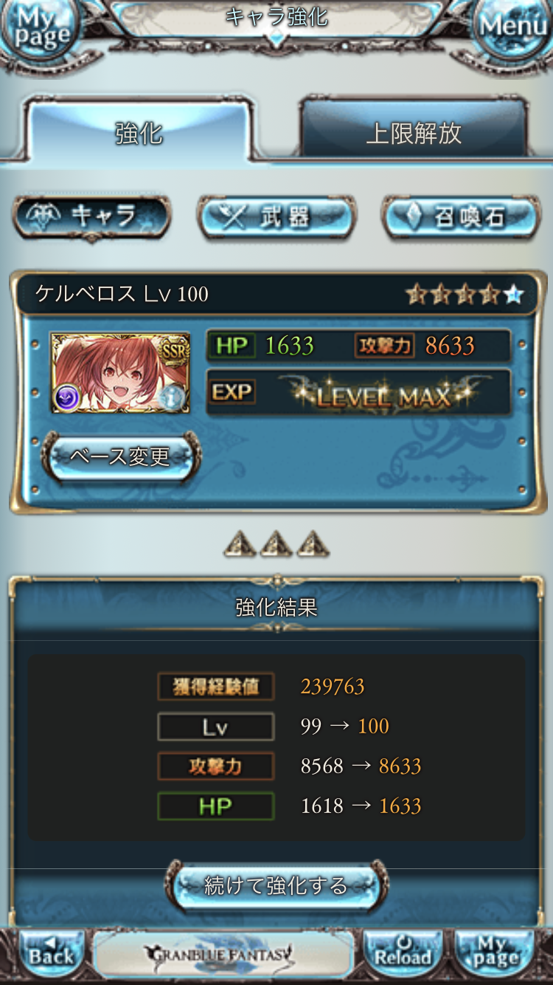
Task: Tap the blue uncap star in rating
Action: tap(514, 295)
